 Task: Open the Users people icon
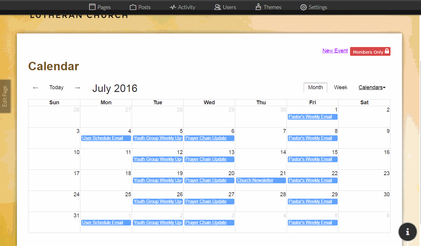(217, 7)
